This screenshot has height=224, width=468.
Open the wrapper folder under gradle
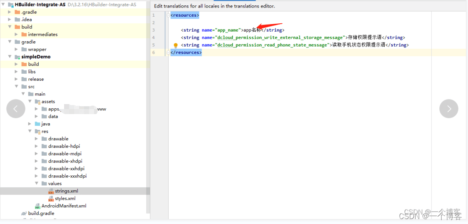coord(37,50)
